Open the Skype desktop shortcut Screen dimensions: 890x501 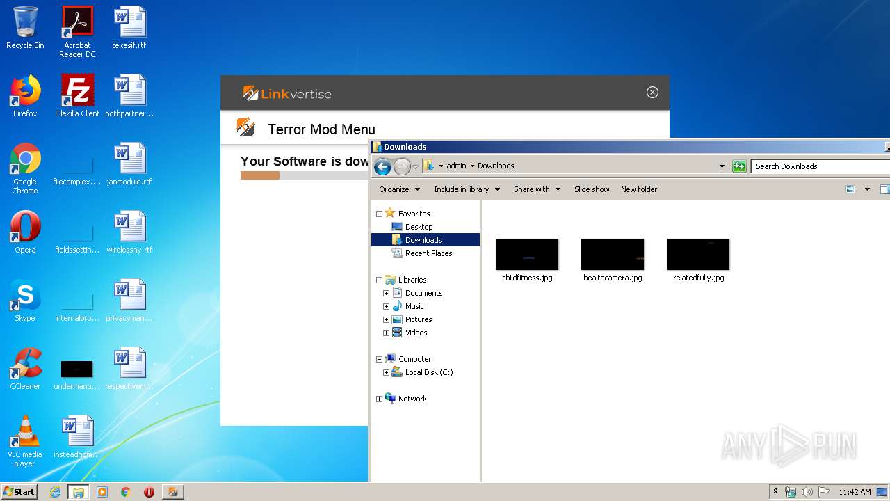click(25, 301)
